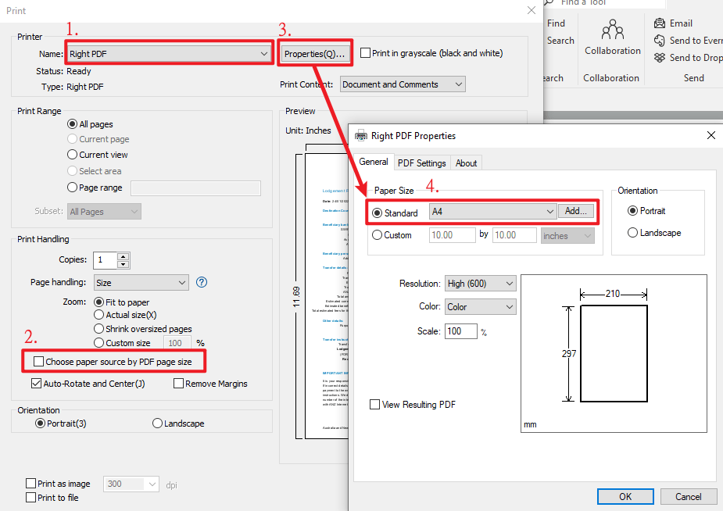Expand the Page handling Size dropdown
This screenshot has width=723, height=511.
point(141,282)
